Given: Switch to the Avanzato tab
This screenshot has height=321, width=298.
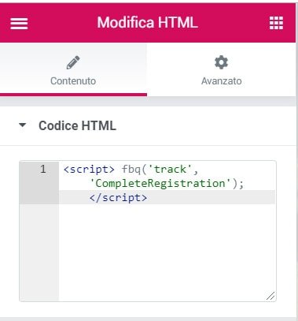Looking at the screenshot, I should pyautogui.click(x=221, y=69).
